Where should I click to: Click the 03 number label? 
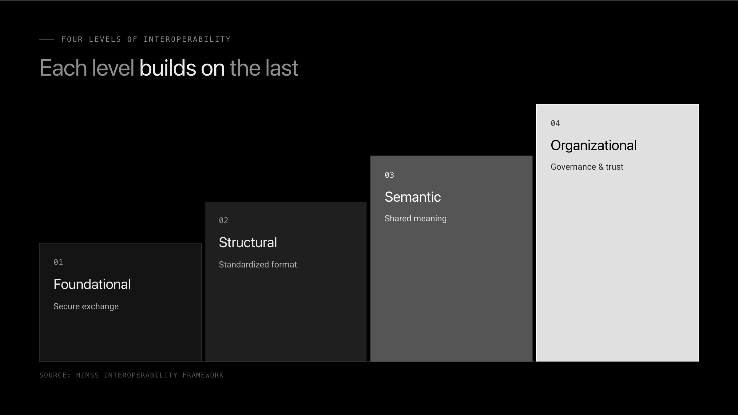click(389, 175)
